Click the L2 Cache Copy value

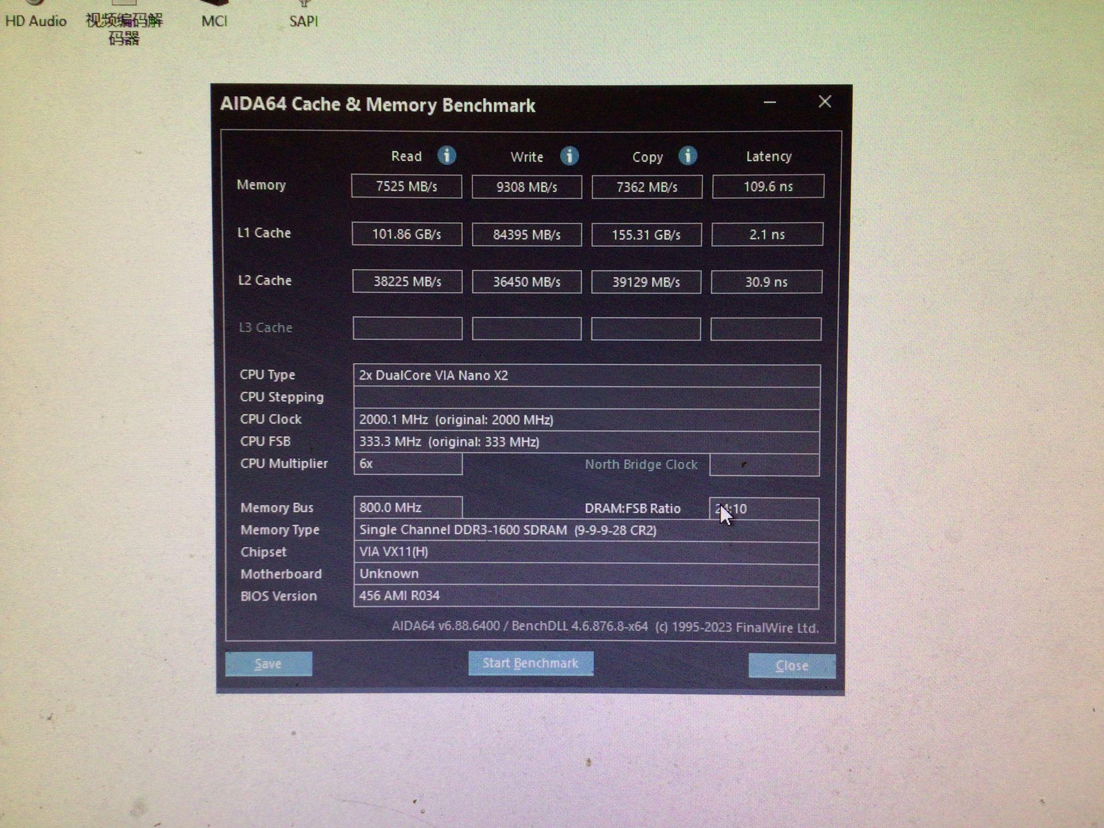tap(646, 282)
